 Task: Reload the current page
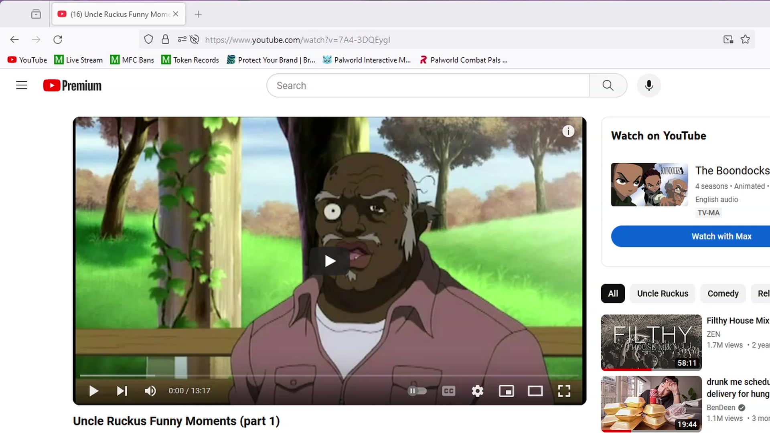click(x=58, y=39)
